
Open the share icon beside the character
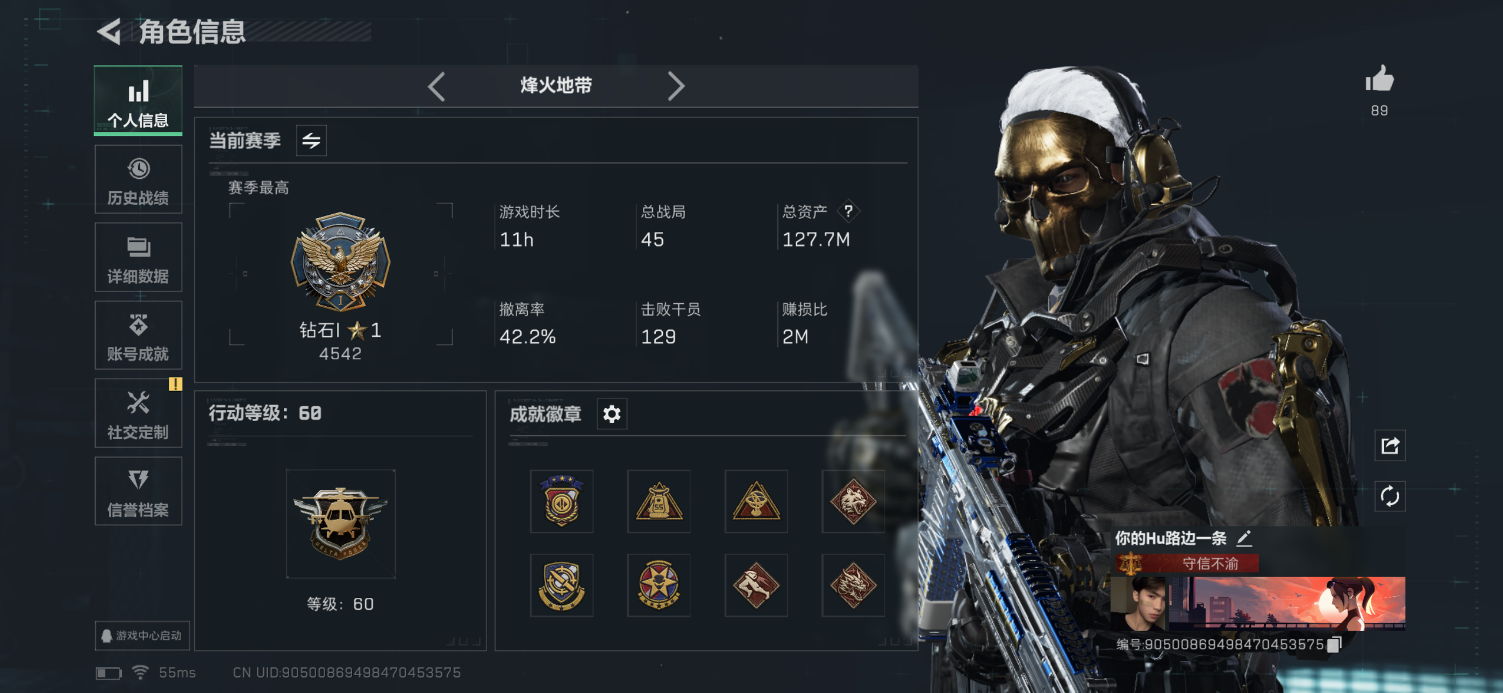[x=1390, y=446]
